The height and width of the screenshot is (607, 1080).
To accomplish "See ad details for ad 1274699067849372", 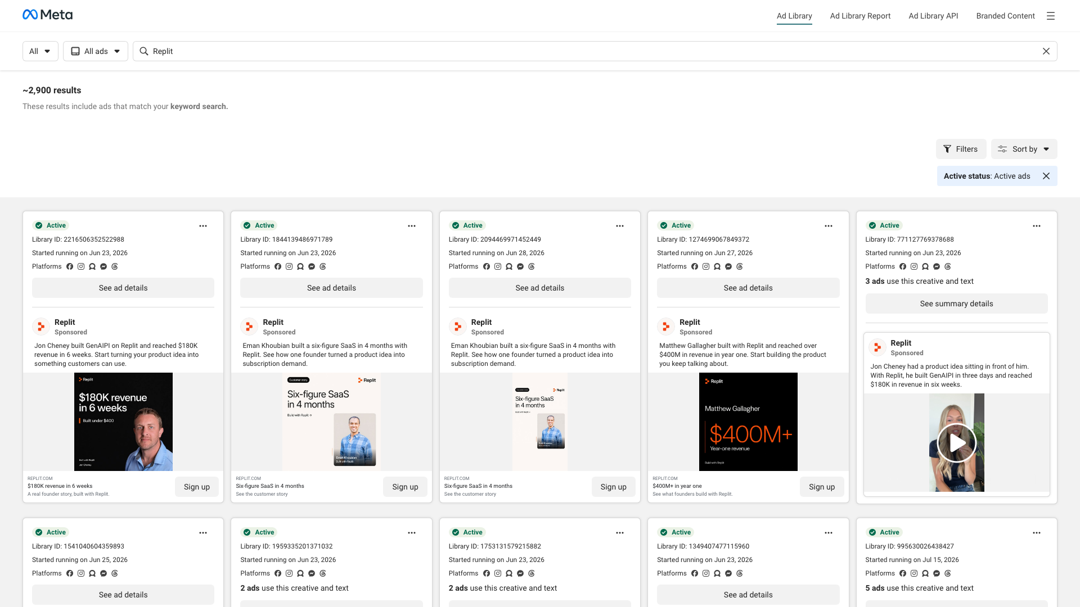I will [x=748, y=288].
